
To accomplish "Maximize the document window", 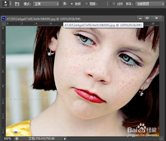I will tap(147, 18).
